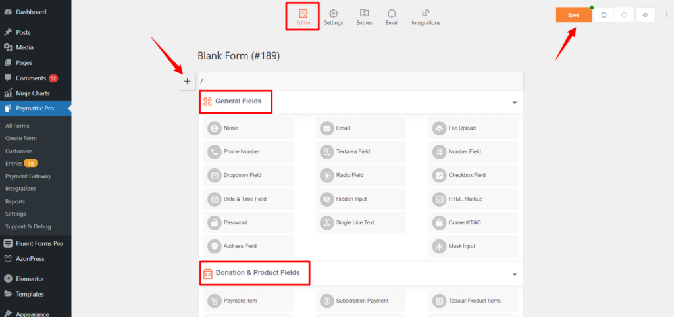674x317 pixels.
Task: Click the undo arrow button
Action: [x=604, y=15]
